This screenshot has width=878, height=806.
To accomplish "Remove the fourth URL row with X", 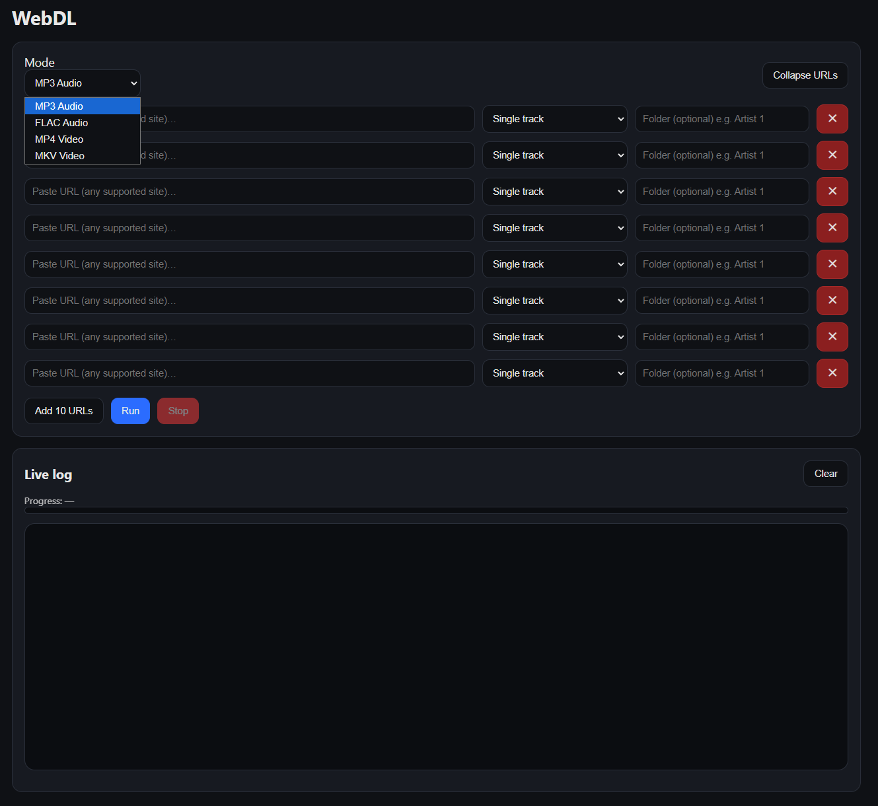I will 832,228.
